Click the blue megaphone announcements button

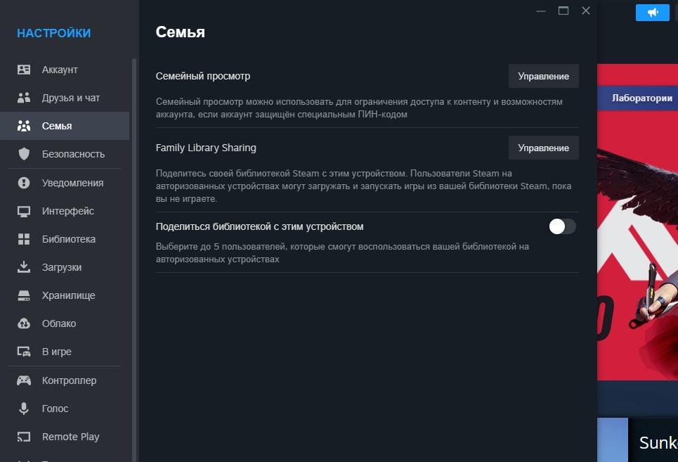coord(653,13)
